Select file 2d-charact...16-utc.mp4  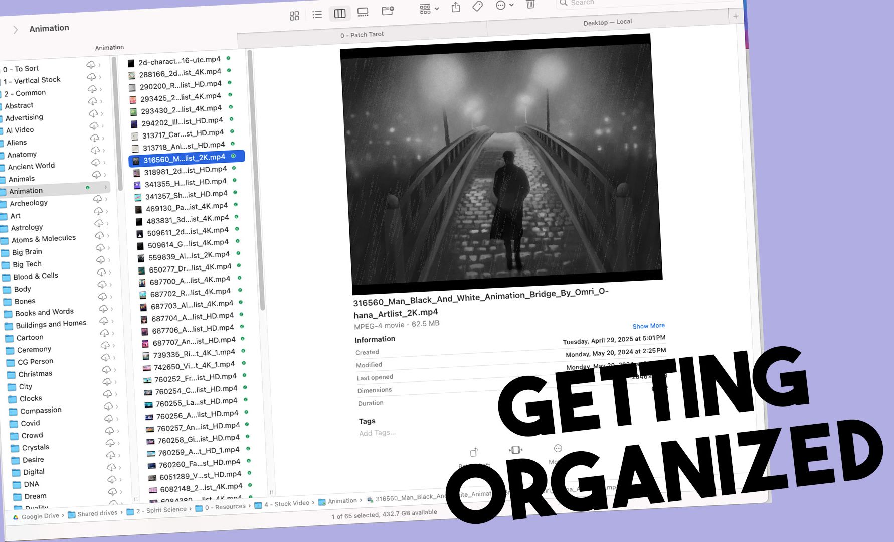point(179,61)
